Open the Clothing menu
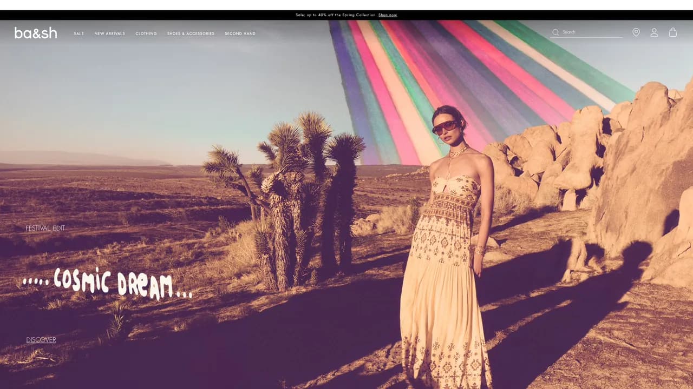 coord(146,33)
